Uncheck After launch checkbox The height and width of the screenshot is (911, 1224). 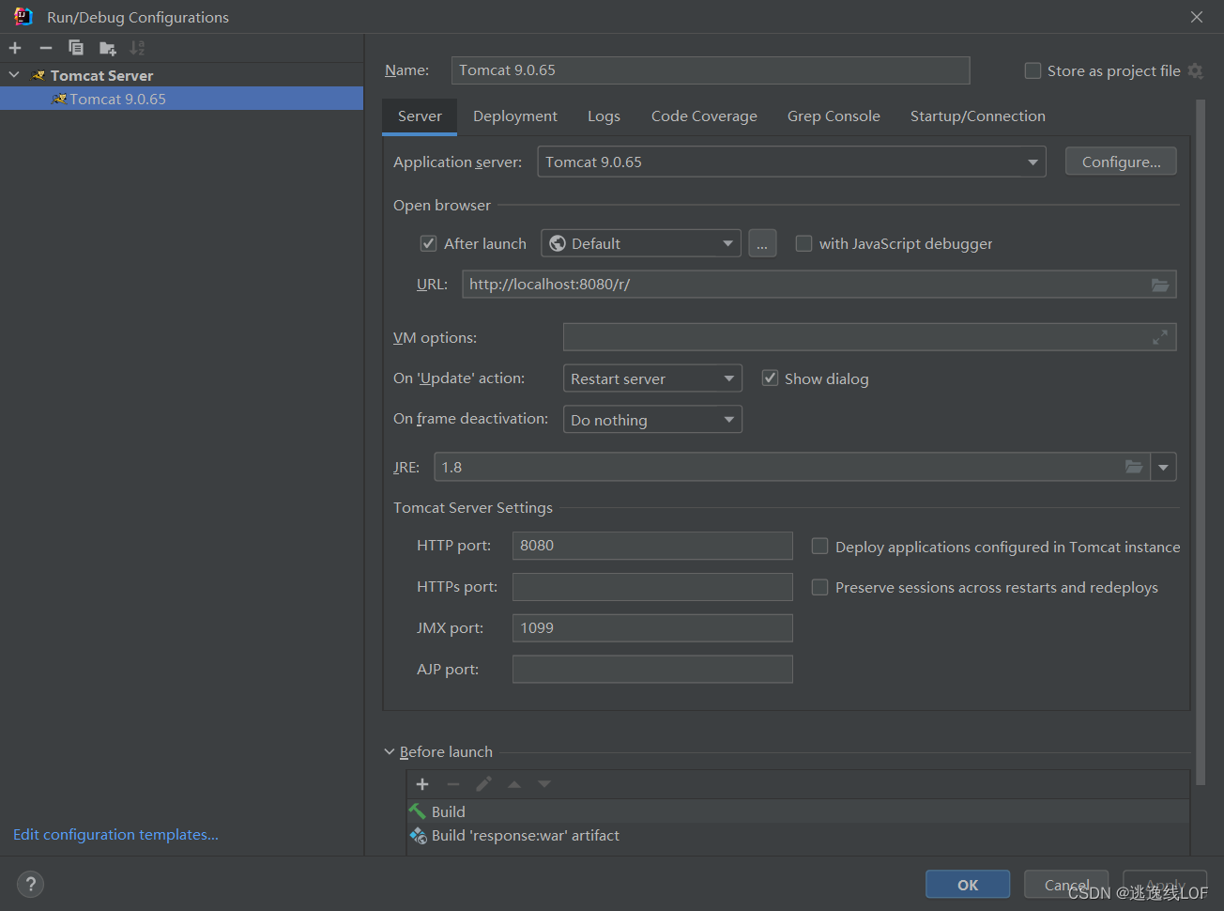pyautogui.click(x=429, y=243)
